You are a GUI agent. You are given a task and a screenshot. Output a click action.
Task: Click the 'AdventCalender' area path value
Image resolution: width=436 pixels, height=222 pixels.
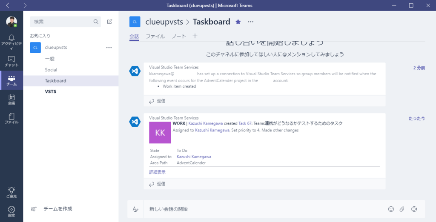[191, 163]
